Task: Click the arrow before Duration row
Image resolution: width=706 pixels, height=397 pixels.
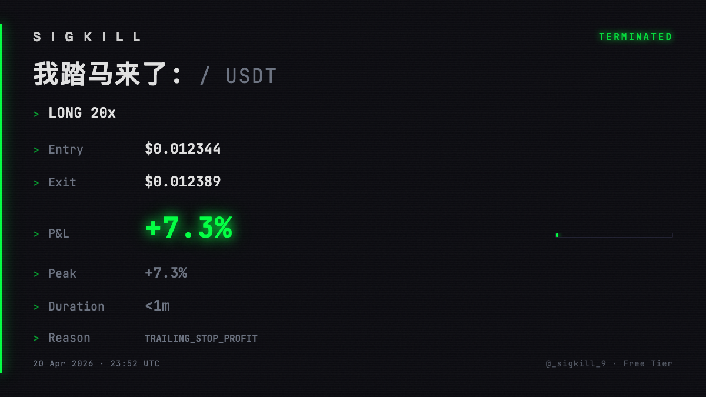Action: coord(36,308)
